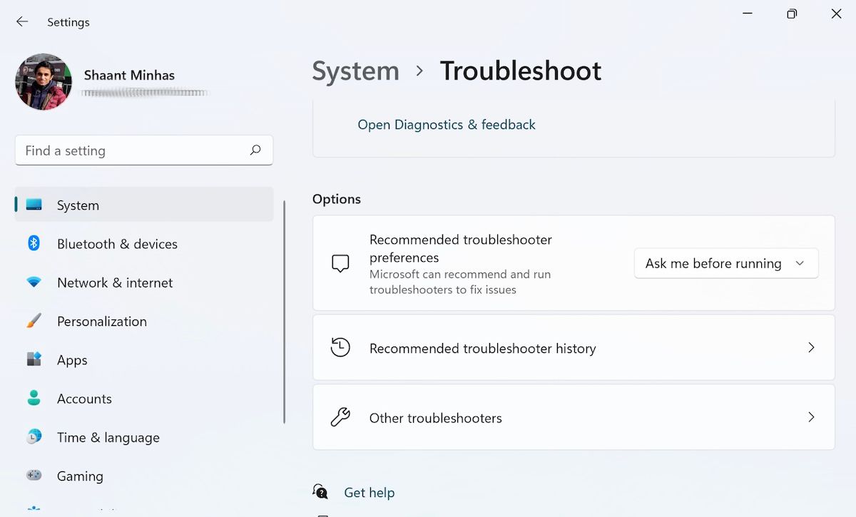The width and height of the screenshot is (856, 517).
Task: Click the Gaming controller icon
Action: (x=34, y=476)
